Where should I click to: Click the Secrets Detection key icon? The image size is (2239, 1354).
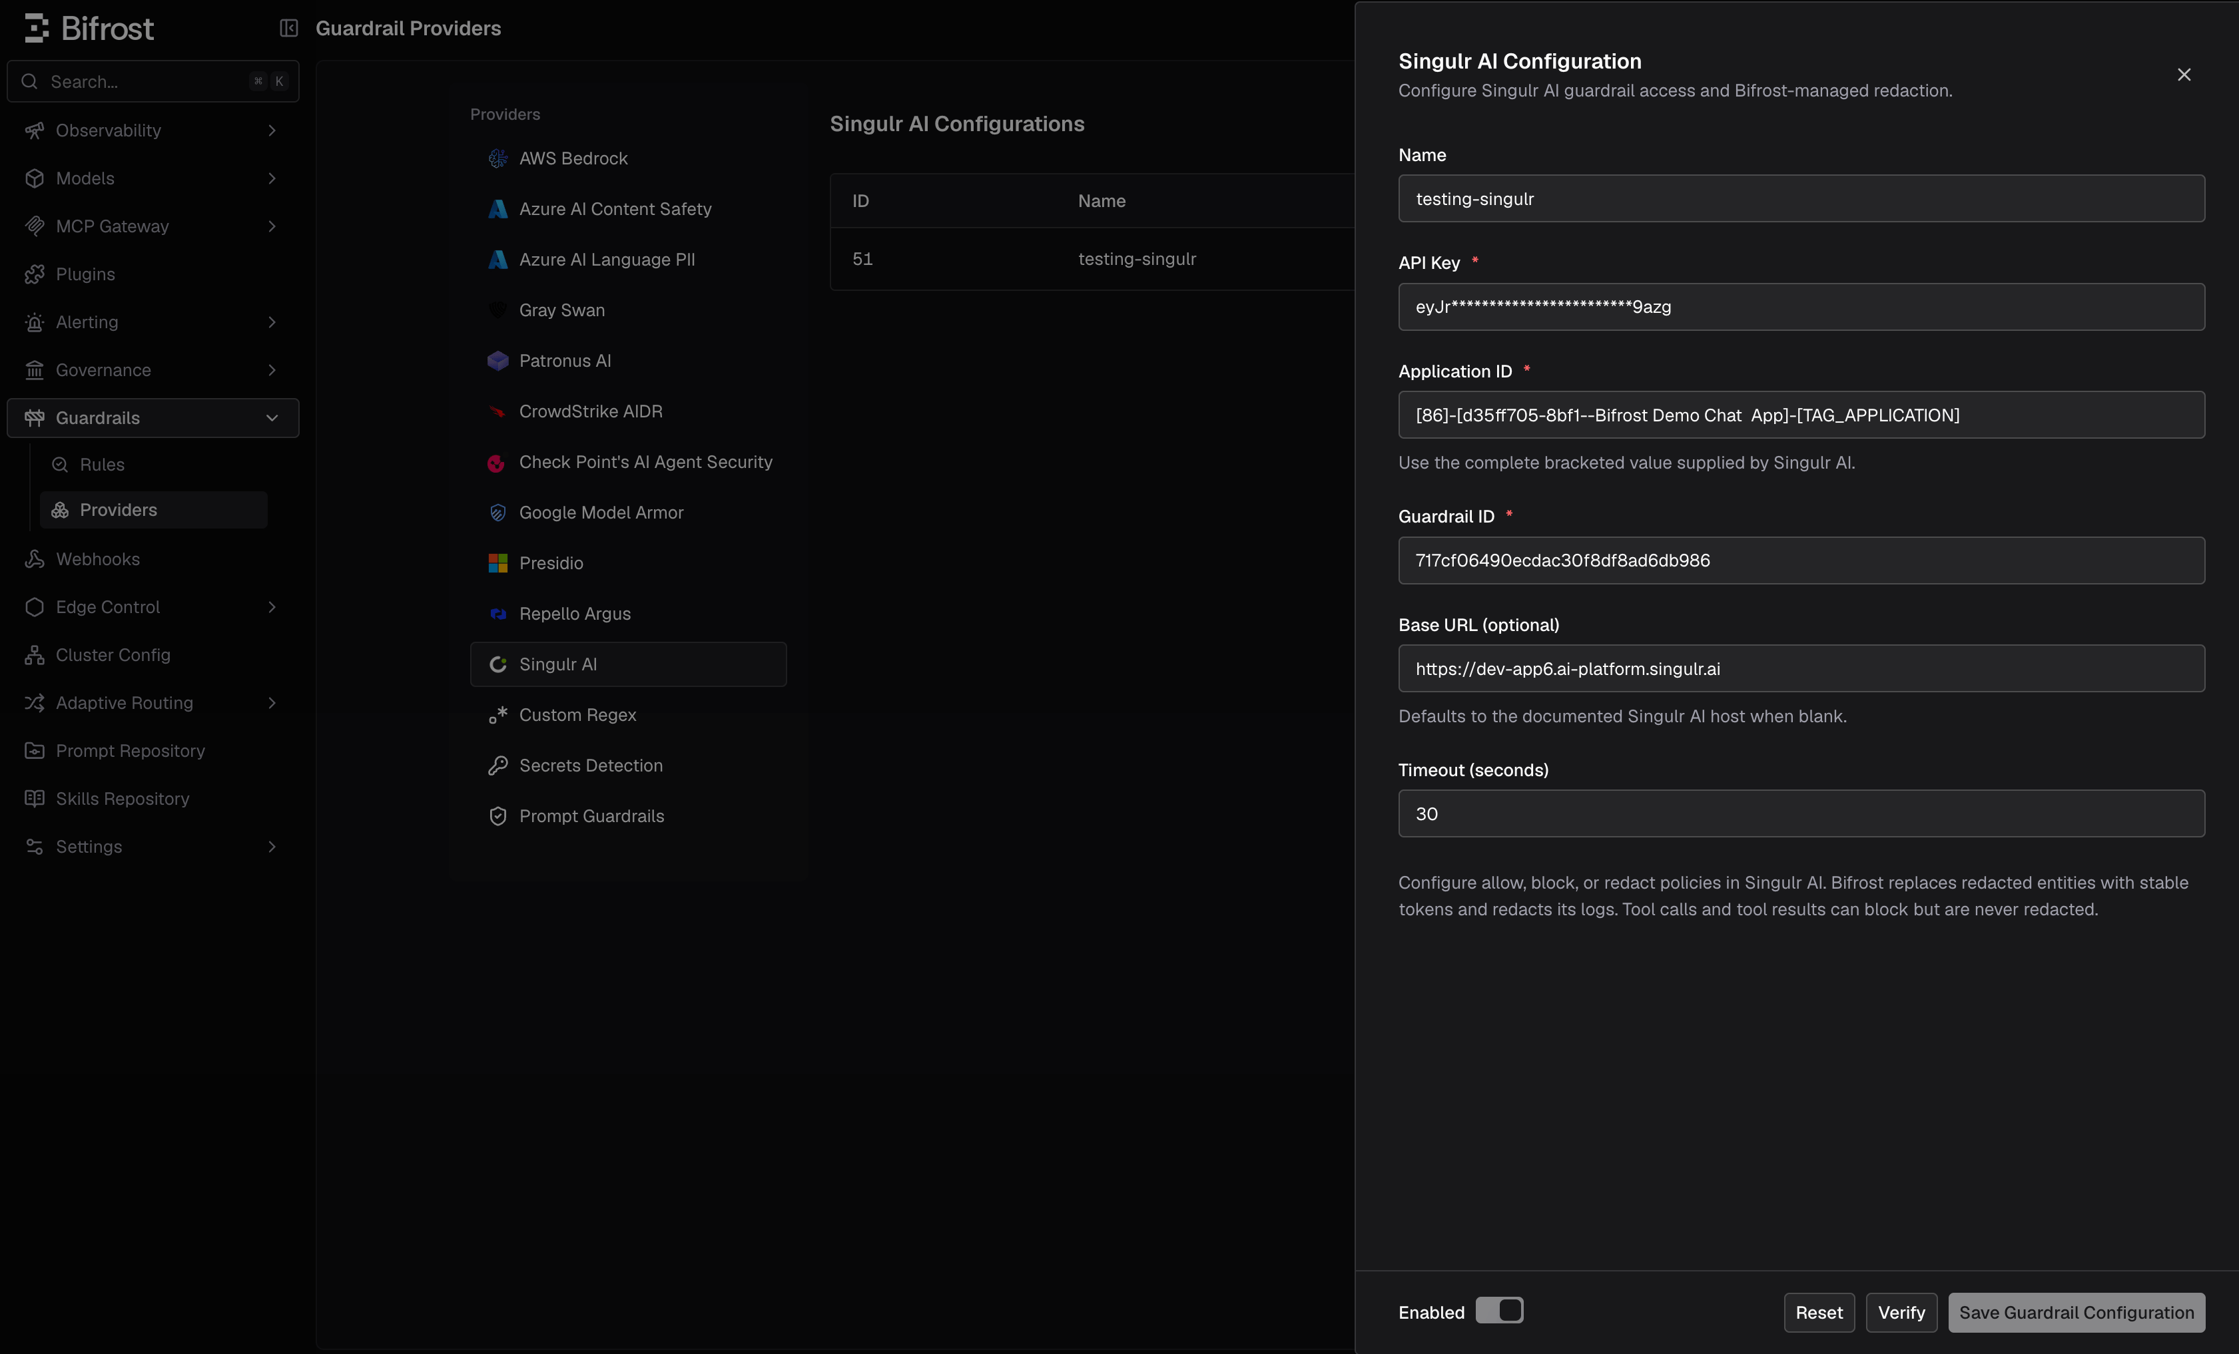click(x=498, y=766)
